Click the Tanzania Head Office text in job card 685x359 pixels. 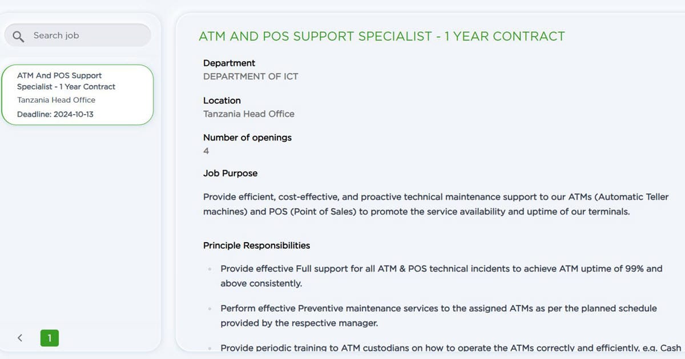tap(56, 100)
